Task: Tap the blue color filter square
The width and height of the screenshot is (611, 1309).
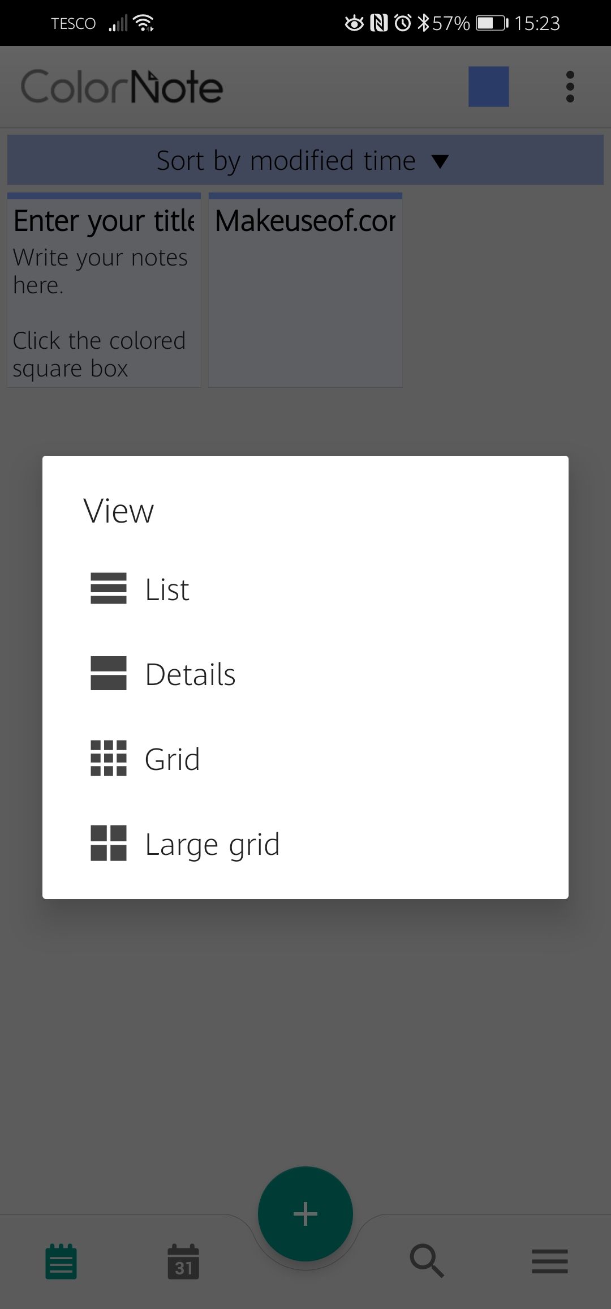Action: [488, 87]
